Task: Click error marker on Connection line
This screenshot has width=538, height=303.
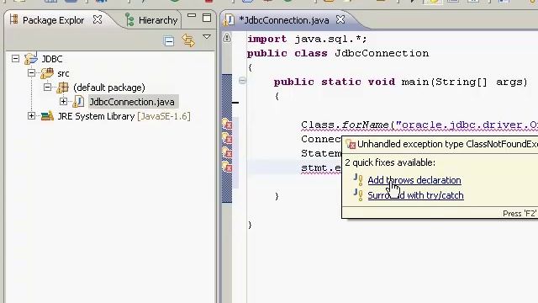Action: click(227, 138)
